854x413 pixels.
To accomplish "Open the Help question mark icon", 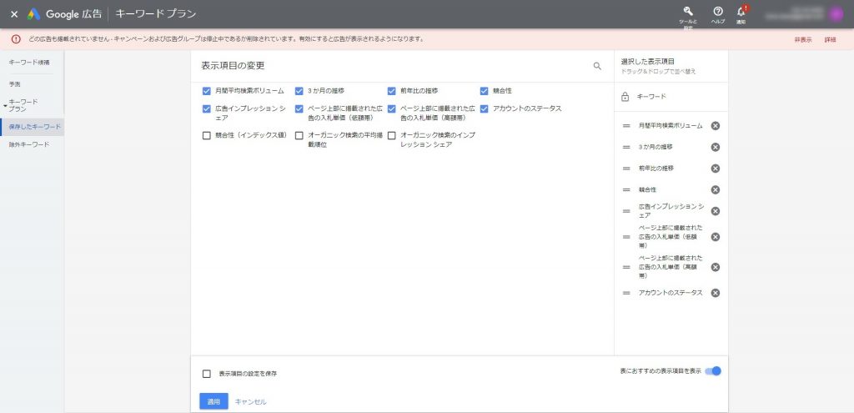I will [718, 11].
